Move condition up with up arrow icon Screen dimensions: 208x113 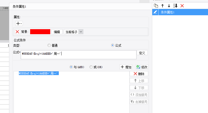(x=163, y=6)
